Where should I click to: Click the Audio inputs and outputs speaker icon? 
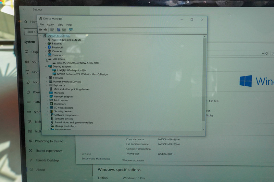click(49, 40)
